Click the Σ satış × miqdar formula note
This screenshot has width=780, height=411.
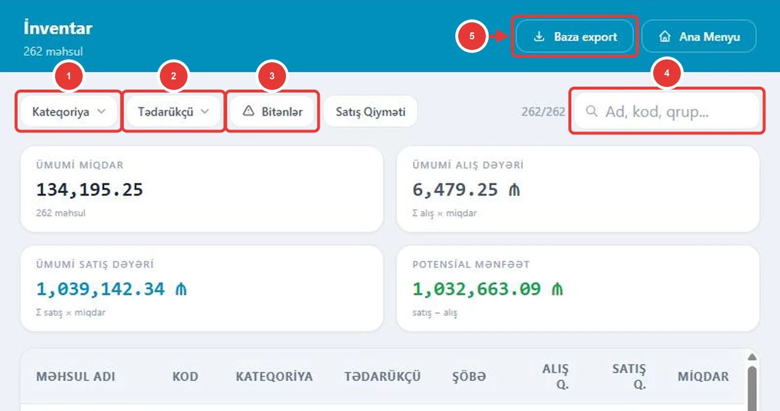pos(71,313)
